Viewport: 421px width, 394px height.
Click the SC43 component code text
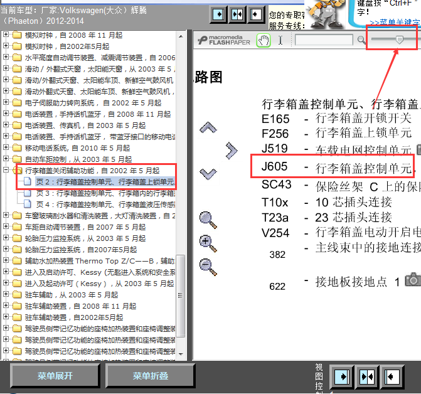[276, 184]
